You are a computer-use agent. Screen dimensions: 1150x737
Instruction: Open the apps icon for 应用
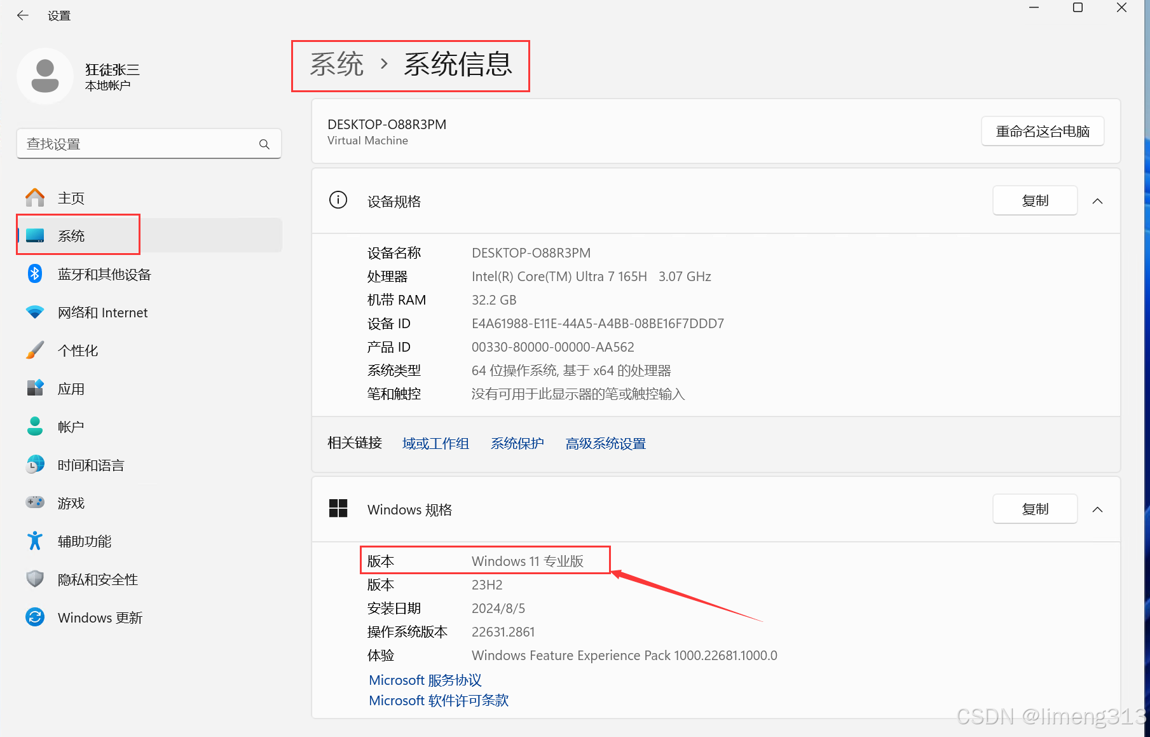click(x=35, y=388)
